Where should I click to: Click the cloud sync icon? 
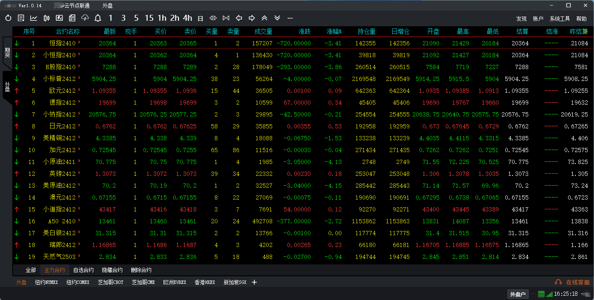[x=85, y=18]
